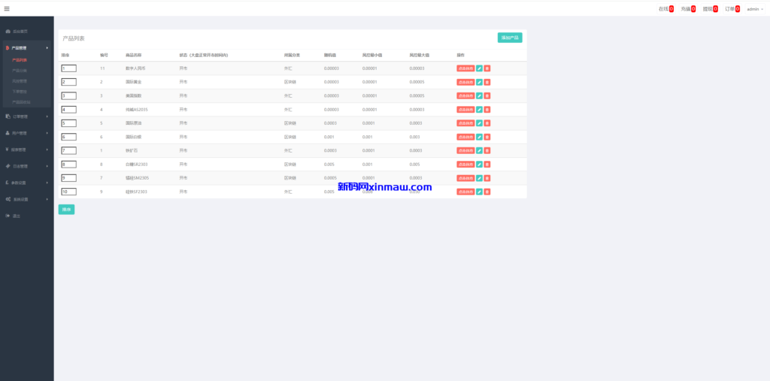The image size is (770, 381).
Task: Click the edit pencil icon for 数字人民币
Action: pyautogui.click(x=480, y=68)
